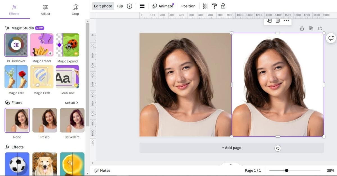Choose the golden dog effect thumbnail
This screenshot has height=176, width=337.
click(x=45, y=164)
